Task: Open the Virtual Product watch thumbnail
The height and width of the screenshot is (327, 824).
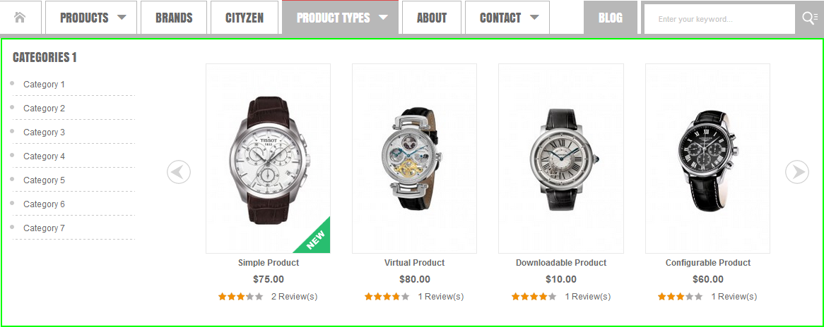Action: pos(414,159)
